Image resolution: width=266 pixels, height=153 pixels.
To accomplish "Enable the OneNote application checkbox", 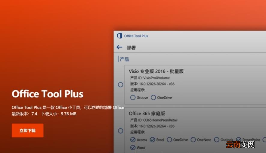I will tap(193, 140).
